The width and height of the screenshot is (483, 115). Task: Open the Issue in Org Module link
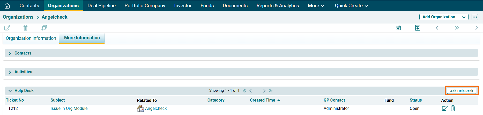[x=69, y=109]
